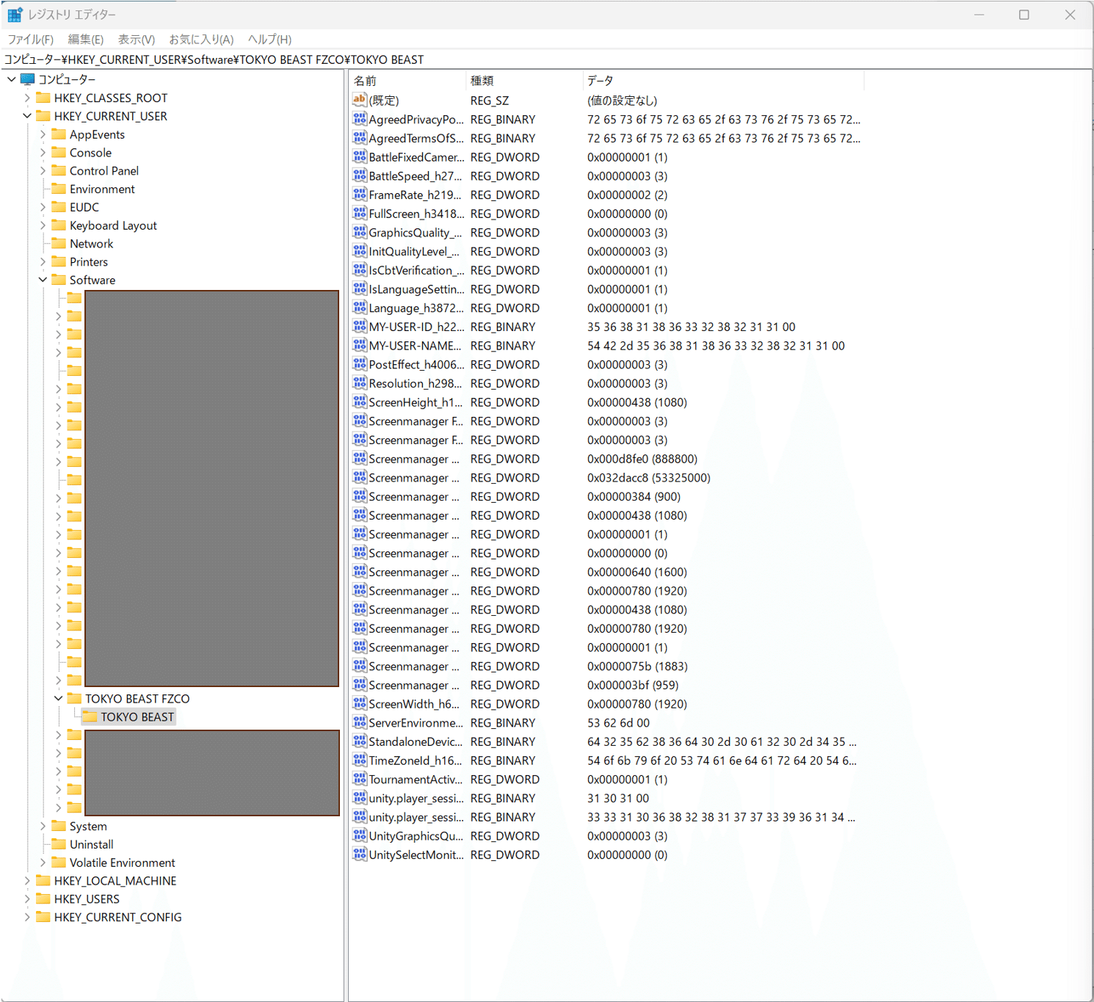
Task: Select the HKEY_CURRENT_CONFIG tree key
Action: point(117,917)
